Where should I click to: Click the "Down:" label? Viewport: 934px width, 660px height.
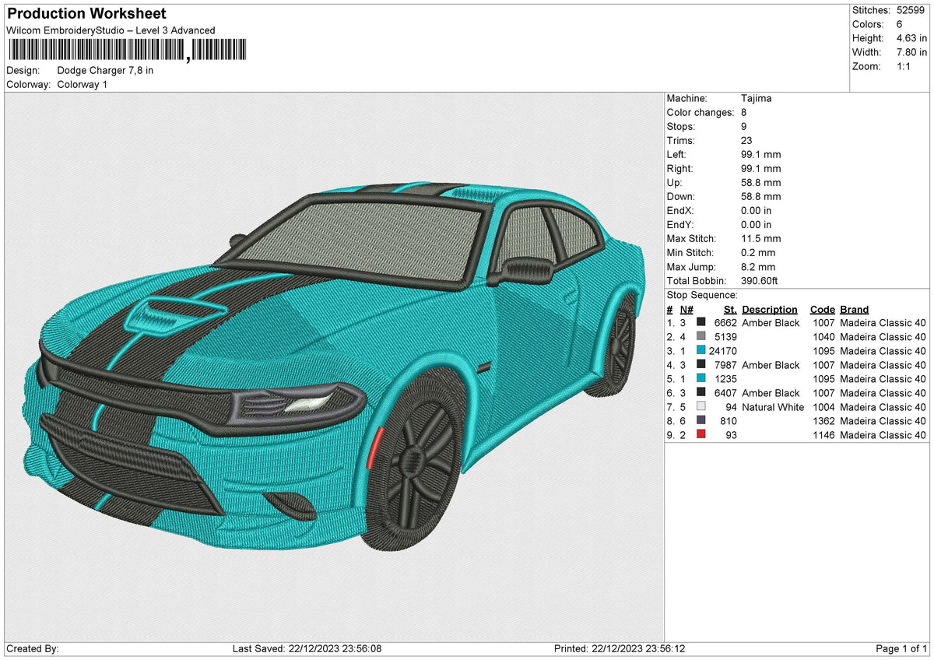(681, 197)
